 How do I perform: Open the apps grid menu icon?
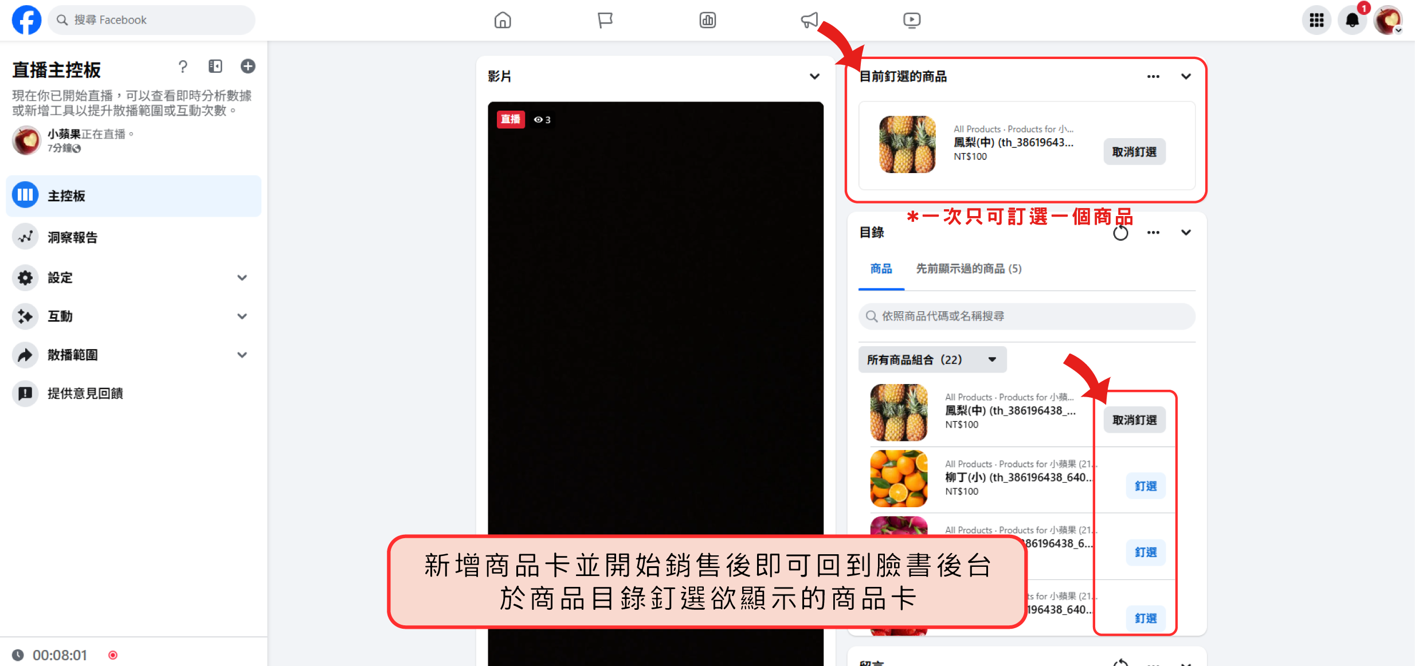pyautogui.click(x=1316, y=20)
